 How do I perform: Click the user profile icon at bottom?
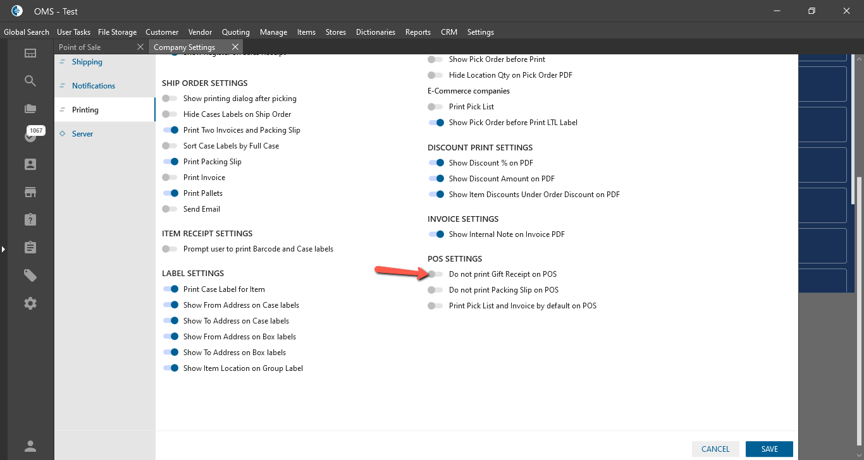[x=30, y=446]
